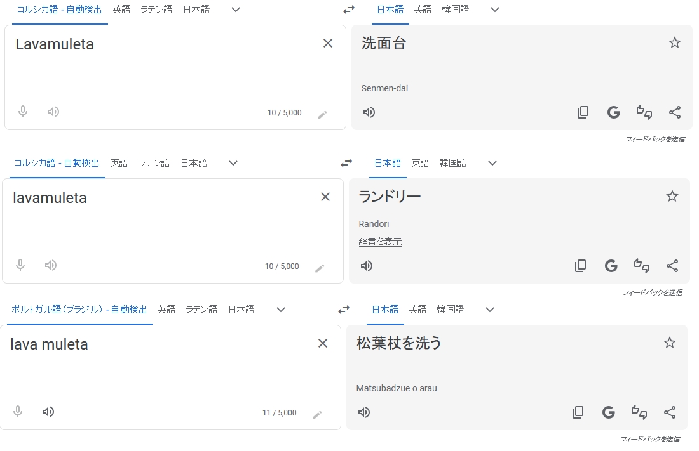
Task: Swap languages in the middle translator
Action: [346, 163]
